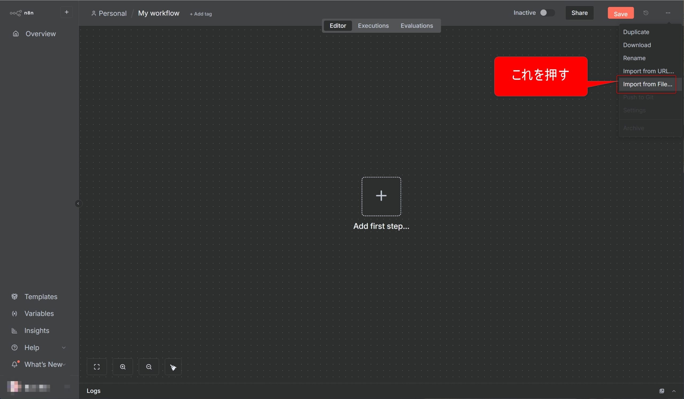
Task: Zoom in on the canvas
Action: 123,367
